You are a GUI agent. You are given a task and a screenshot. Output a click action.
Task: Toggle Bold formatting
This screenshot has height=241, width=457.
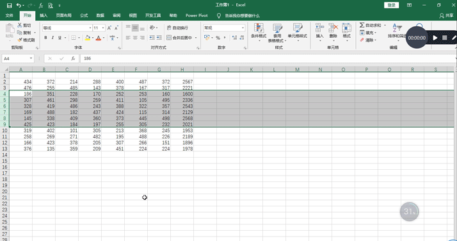tap(45, 38)
